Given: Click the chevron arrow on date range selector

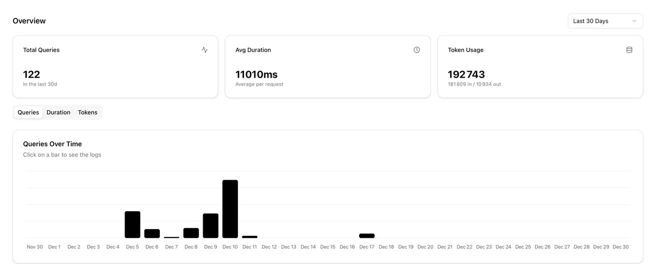Looking at the screenshot, I should click(x=634, y=21).
